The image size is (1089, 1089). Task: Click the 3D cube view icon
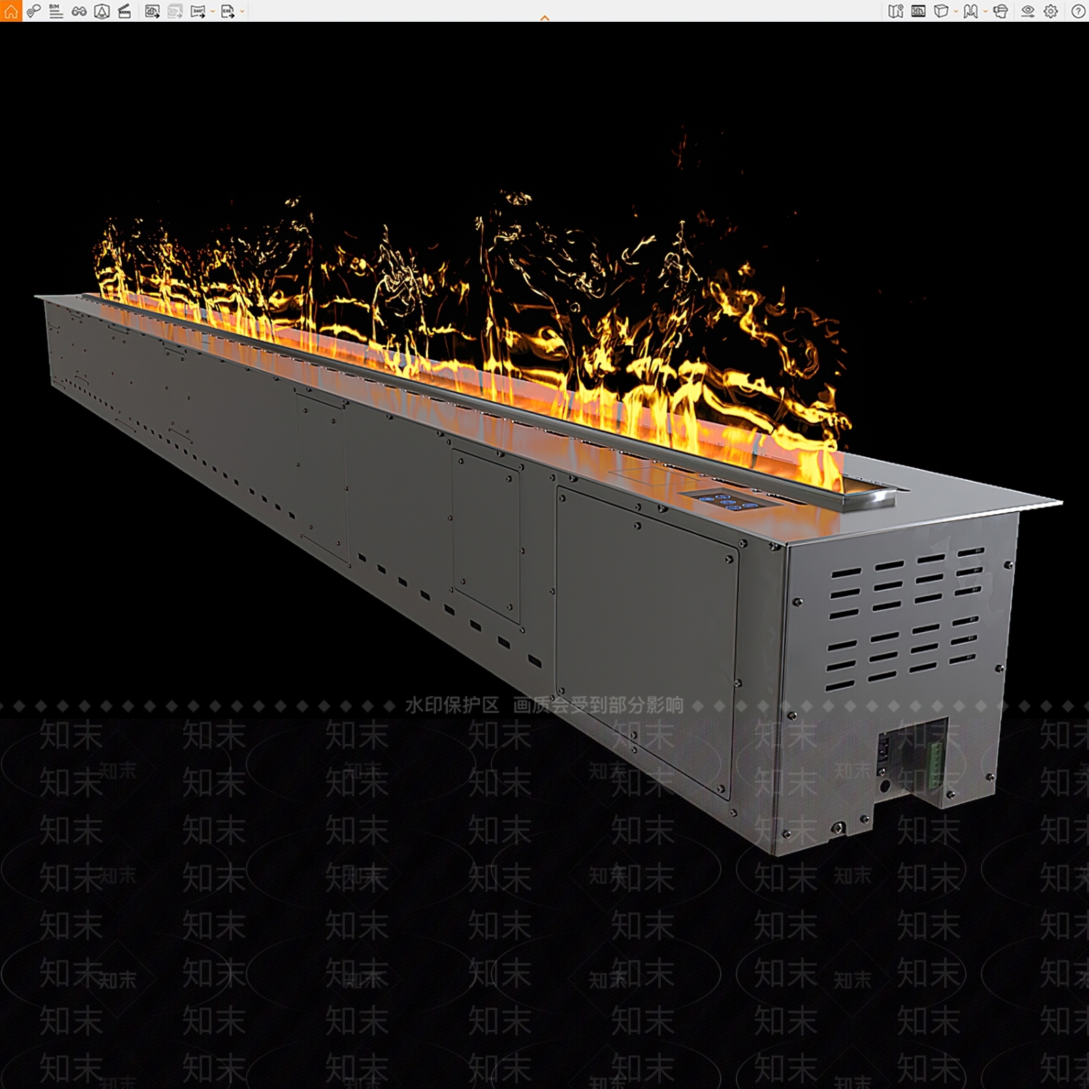tap(941, 11)
